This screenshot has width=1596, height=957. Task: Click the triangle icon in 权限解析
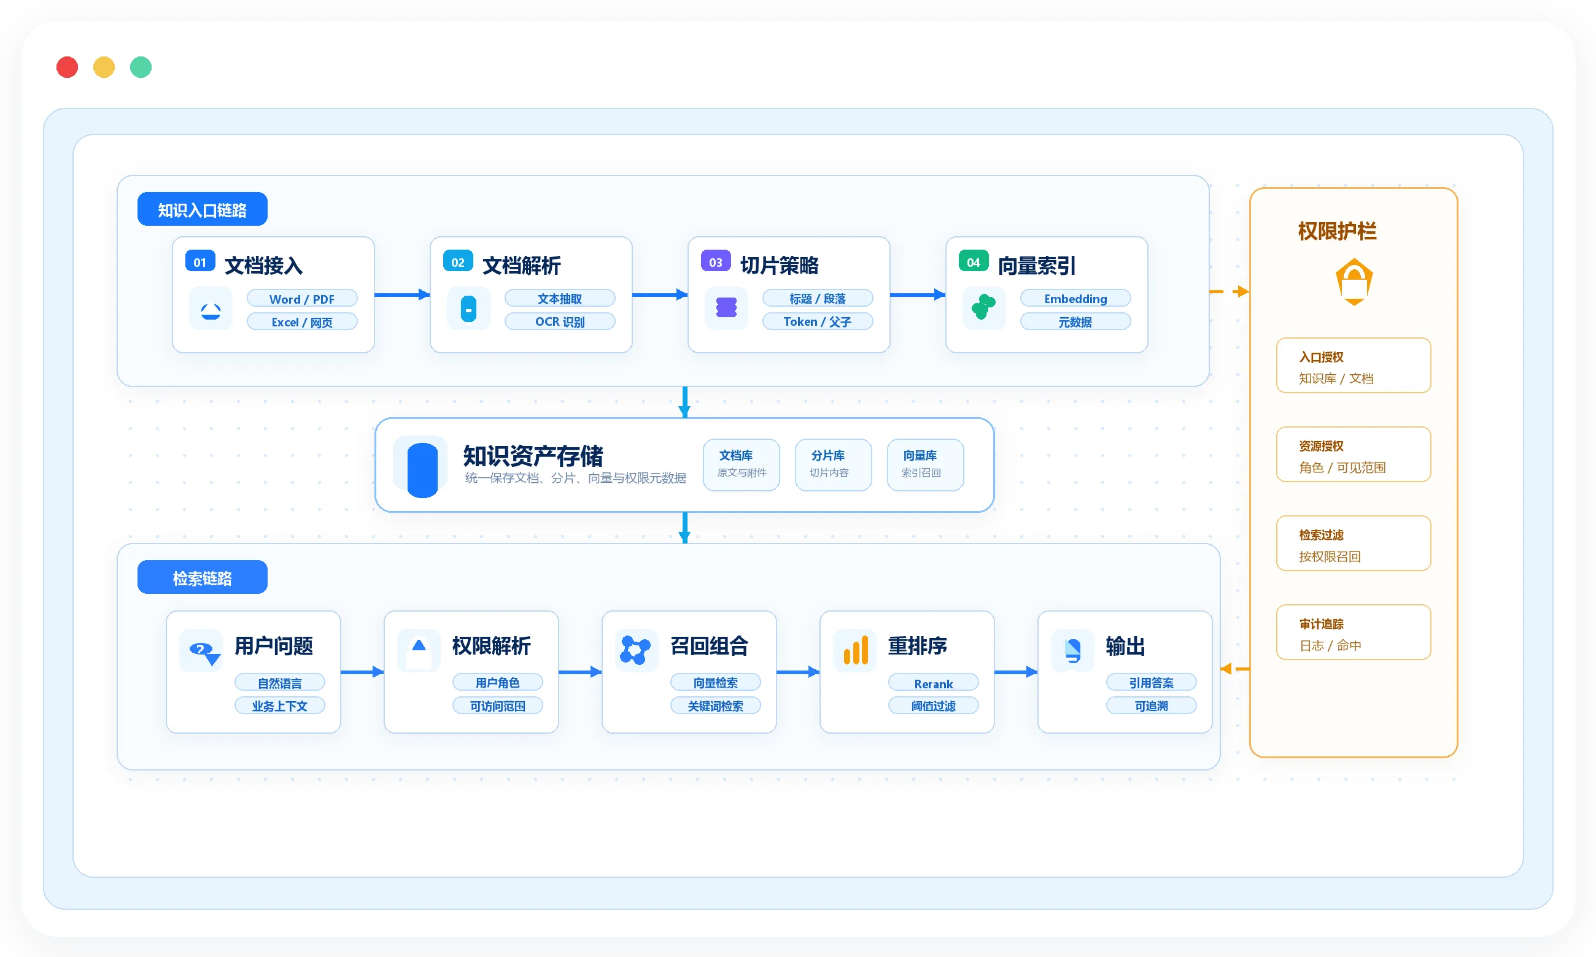pyautogui.click(x=419, y=645)
